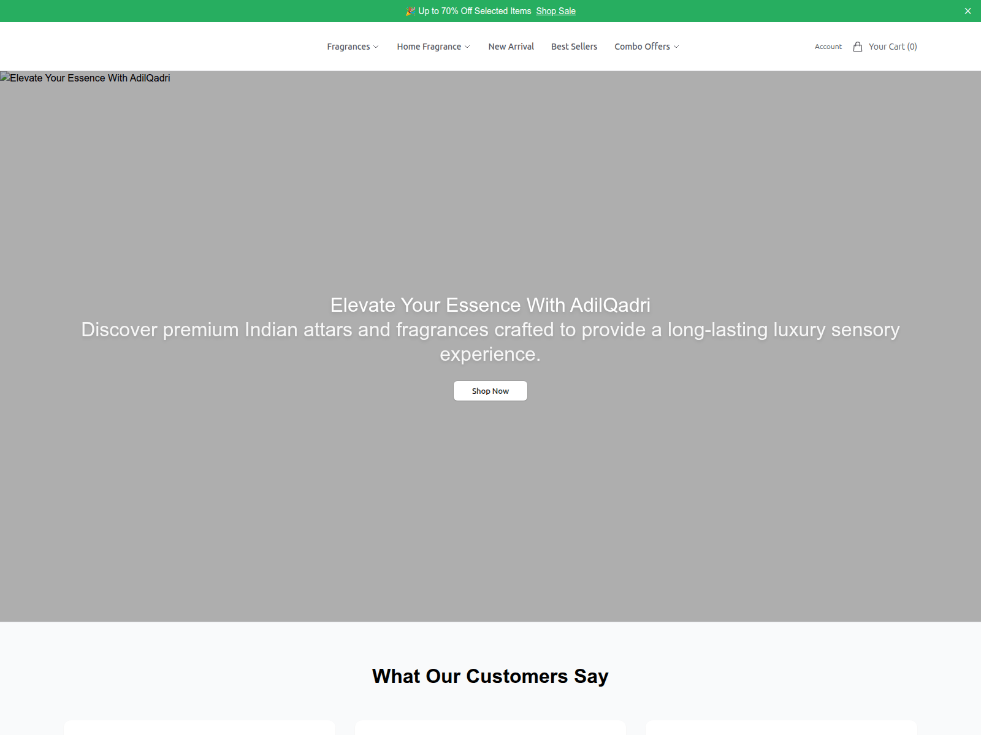Select the "Discover premium Indian attars" hero description
Viewport: 981px width, 735px height.
point(490,342)
